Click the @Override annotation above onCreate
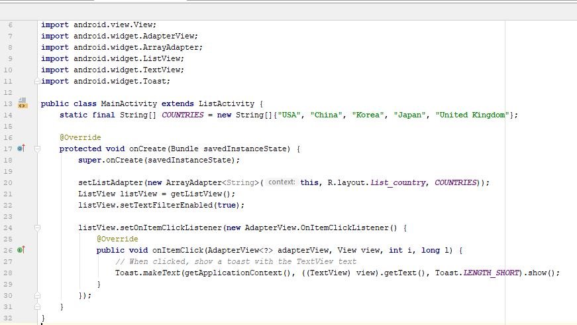Image resolution: width=577 pixels, height=325 pixels. tap(80, 137)
